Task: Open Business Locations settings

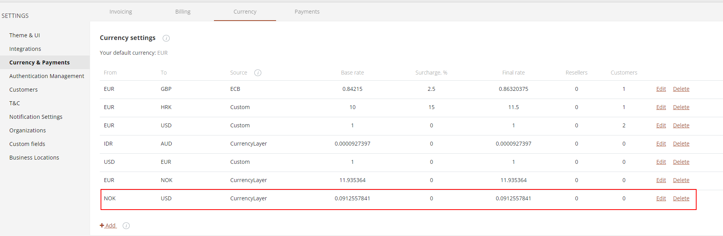Action: [x=34, y=158]
